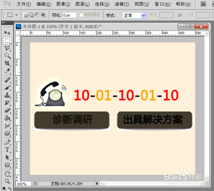Click the 100% zoom level field

[x=23, y=184]
